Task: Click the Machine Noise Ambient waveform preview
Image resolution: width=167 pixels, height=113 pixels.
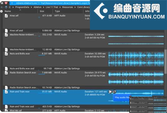Action: (136, 40)
